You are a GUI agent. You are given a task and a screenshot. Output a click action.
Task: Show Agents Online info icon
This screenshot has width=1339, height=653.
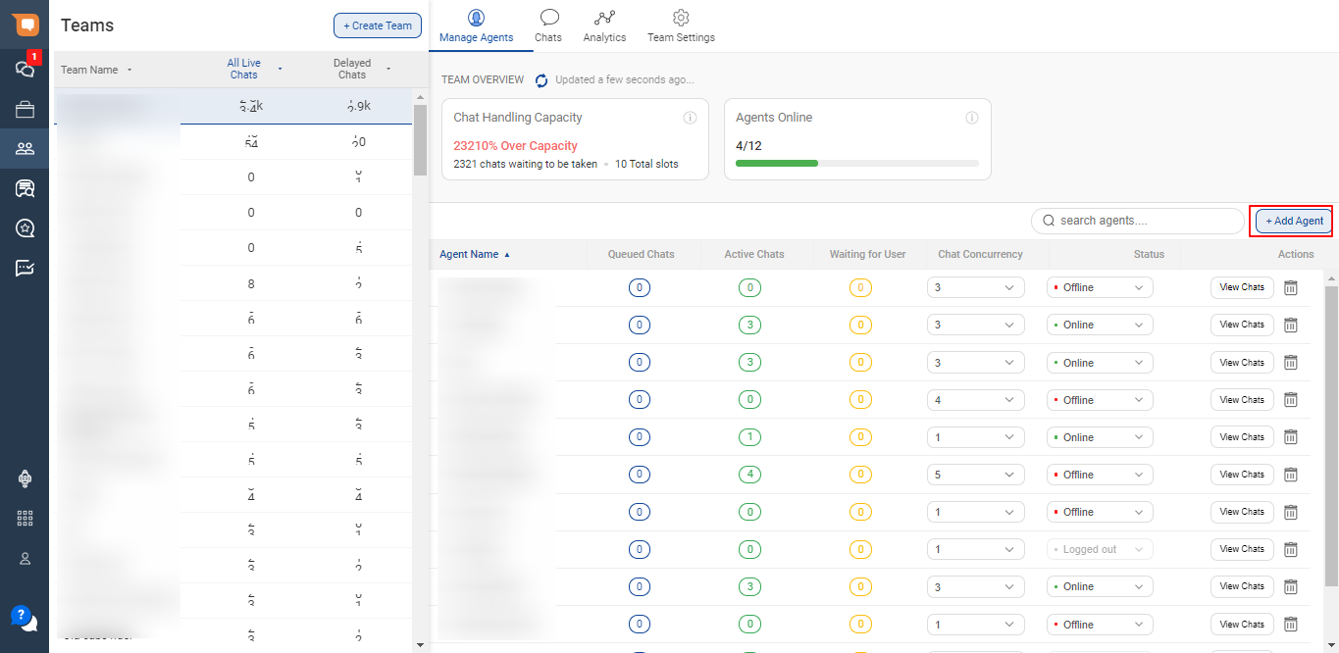coord(972,118)
